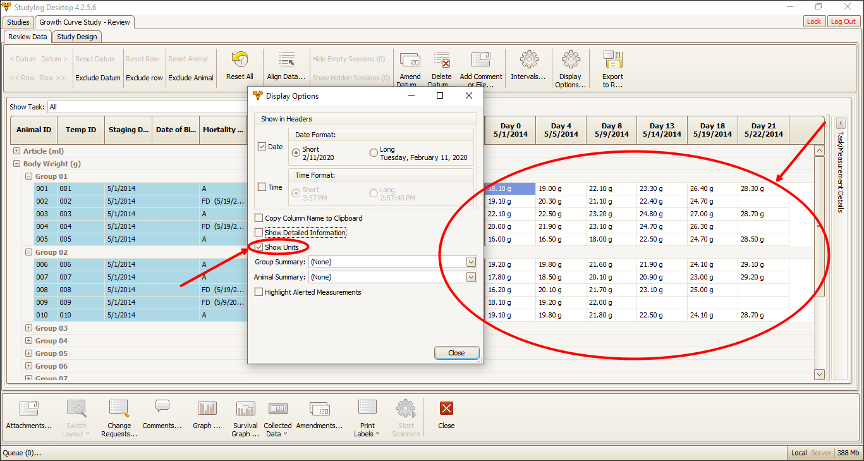Select Growth Curve Study - Review tab

point(85,22)
